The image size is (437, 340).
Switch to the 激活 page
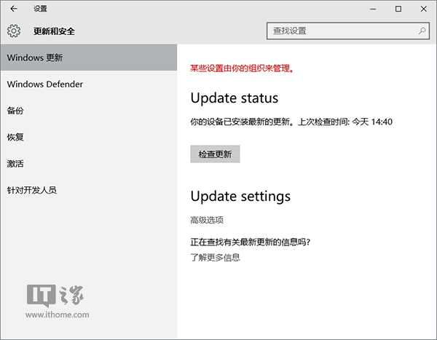(16, 164)
